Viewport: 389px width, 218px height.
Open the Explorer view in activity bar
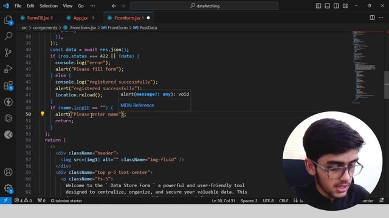pos(8,20)
